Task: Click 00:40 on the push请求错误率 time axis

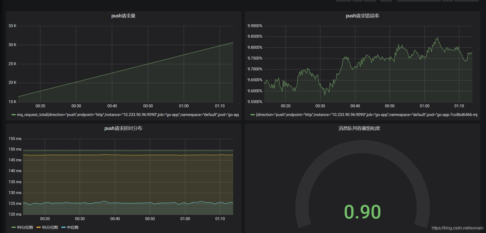Action: pyautogui.click(x=355, y=106)
